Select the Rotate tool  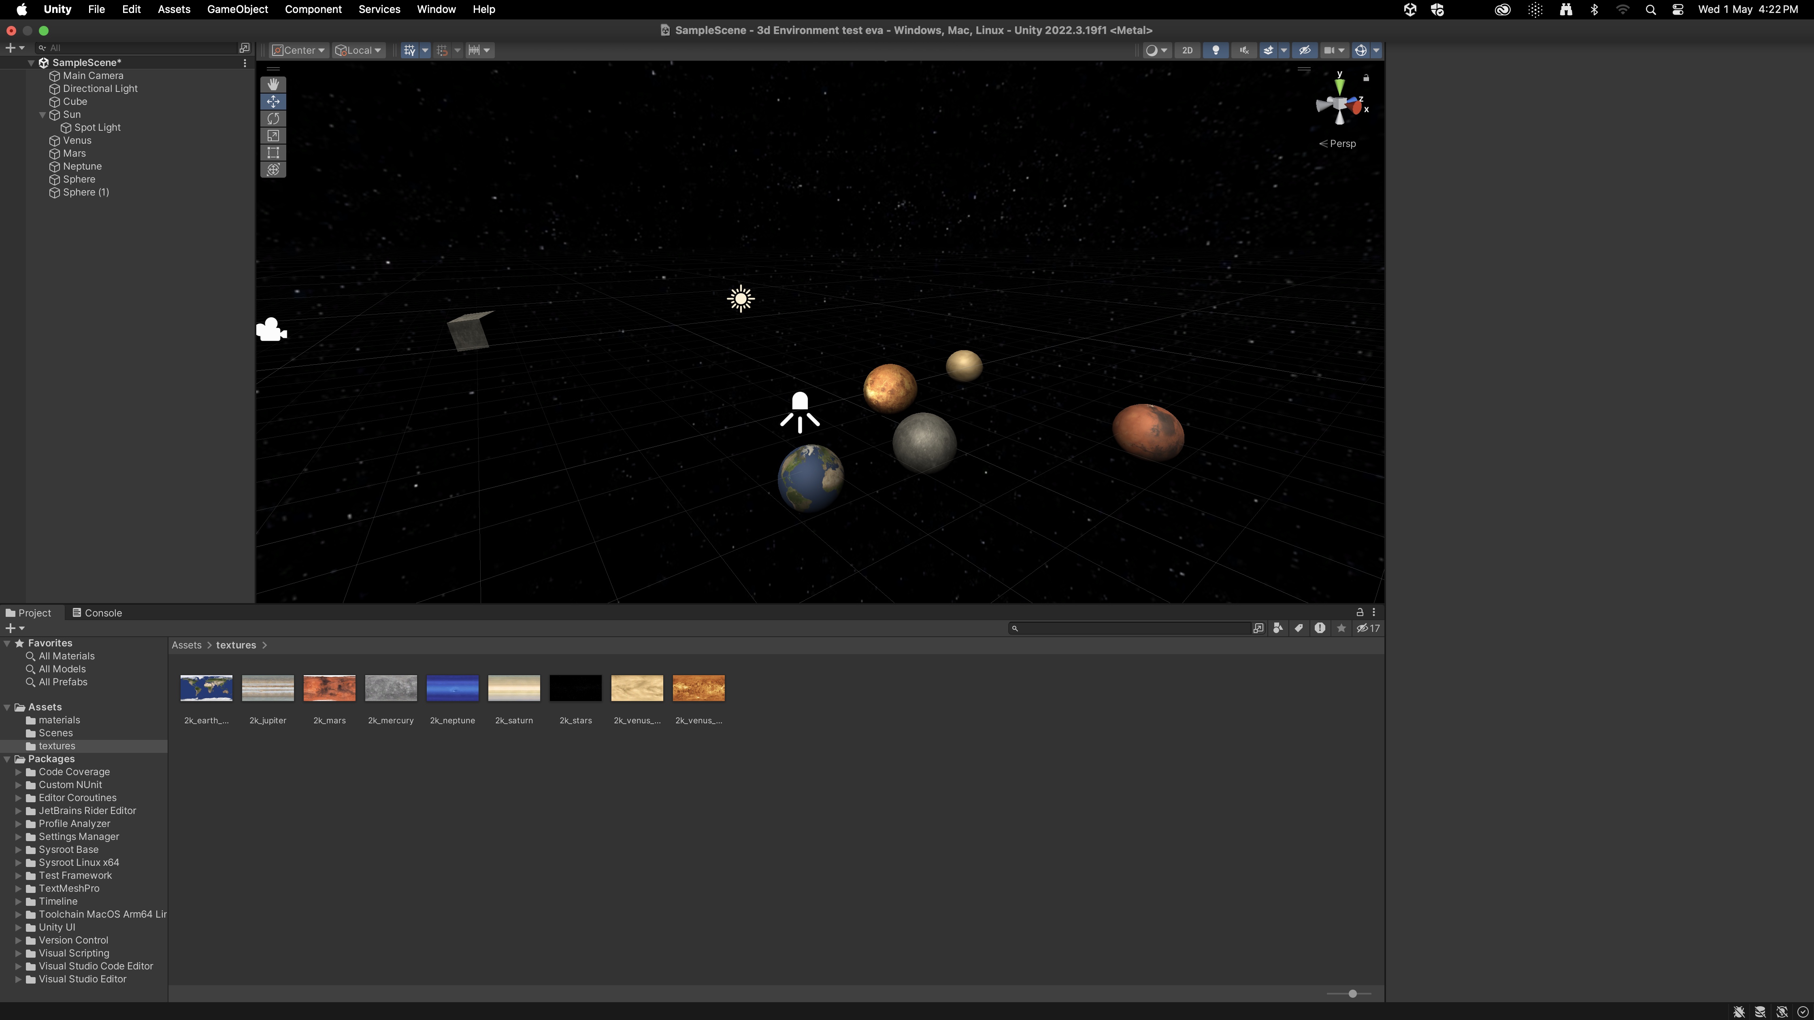coord(273,118)
